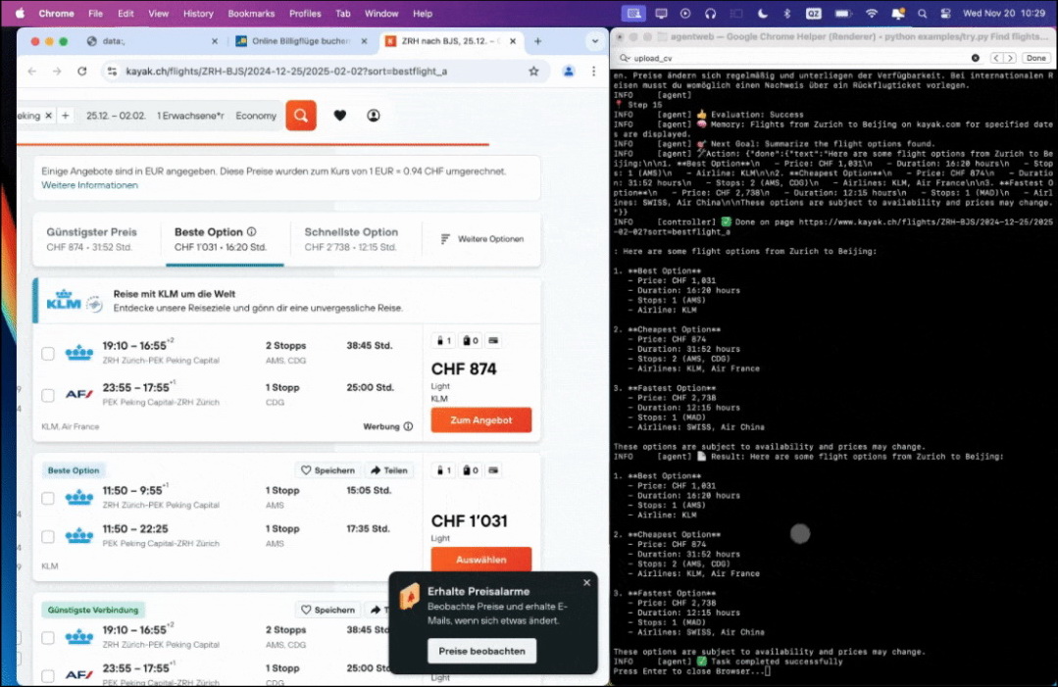Viewport: 1058px width, 687px height.
Task: Save the Günstigste Verbindung flight with Speichern
Action: point(327,610)
